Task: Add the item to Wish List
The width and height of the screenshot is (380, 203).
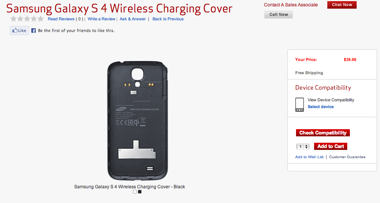Action: tap(309, 157)
